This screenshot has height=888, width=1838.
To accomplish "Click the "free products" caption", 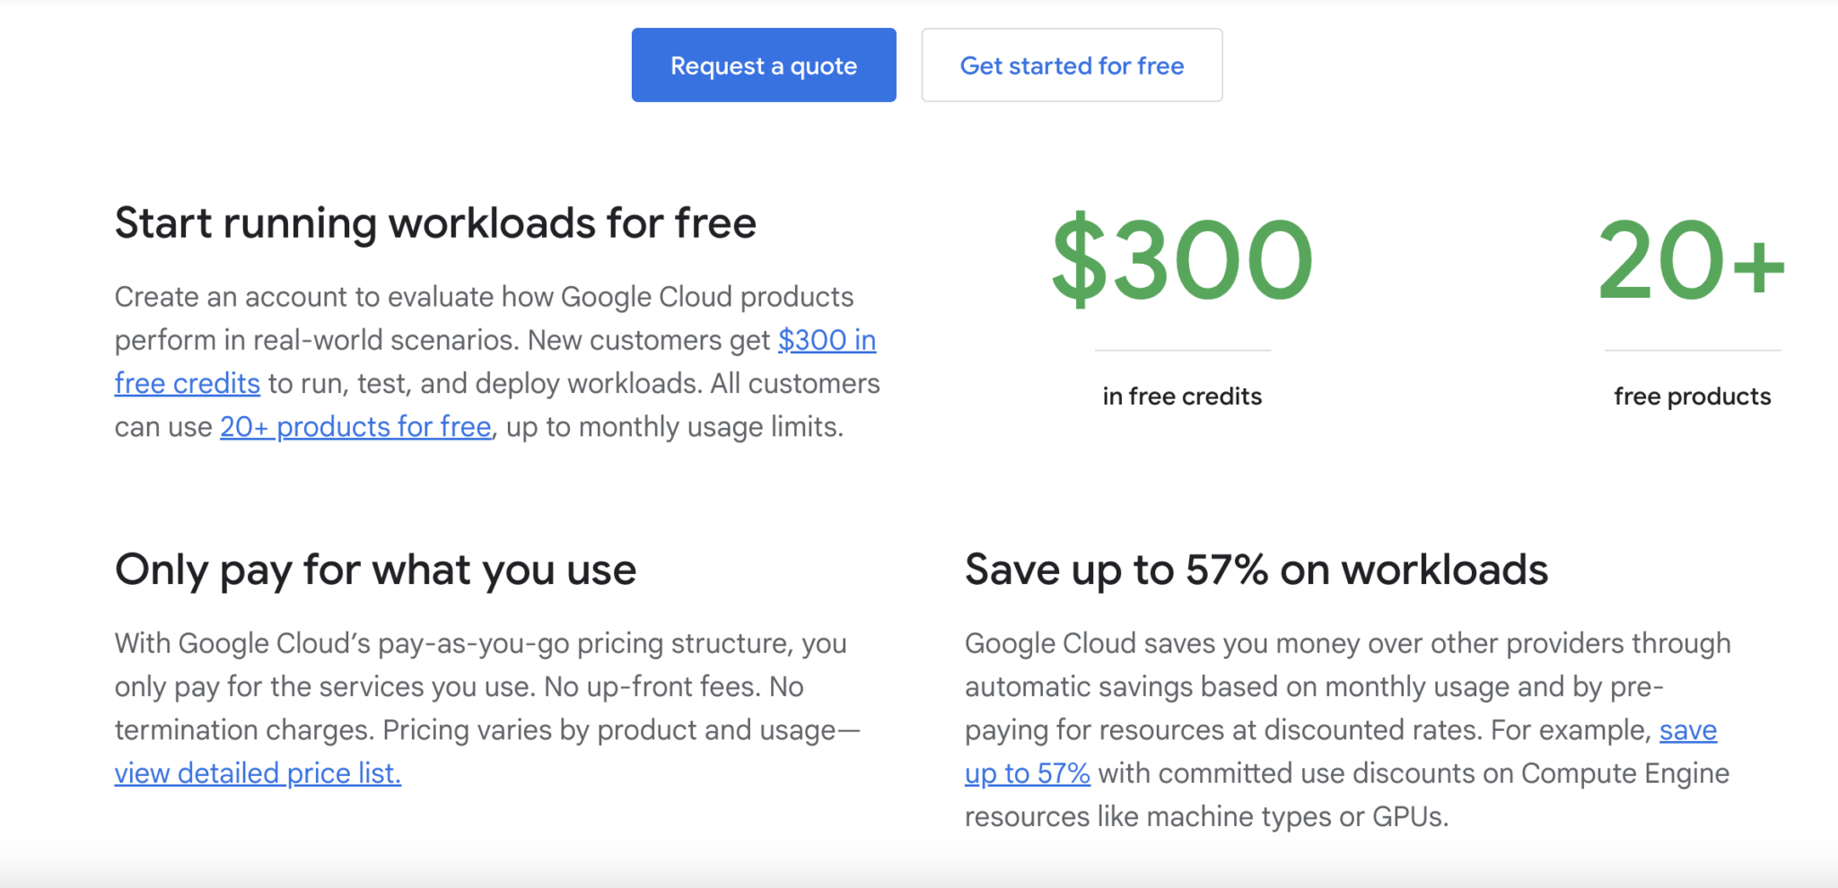I will point(1692,396).
